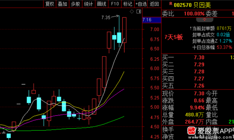Click the diamond icon above the chart
This screenshot has width=234, height=140.
[132, 11]
